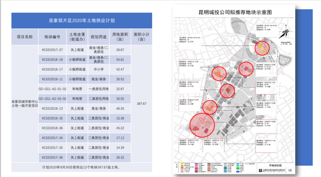
Task: Select the Shanghai Tongji institute logo icon
Action: [260, 170]
